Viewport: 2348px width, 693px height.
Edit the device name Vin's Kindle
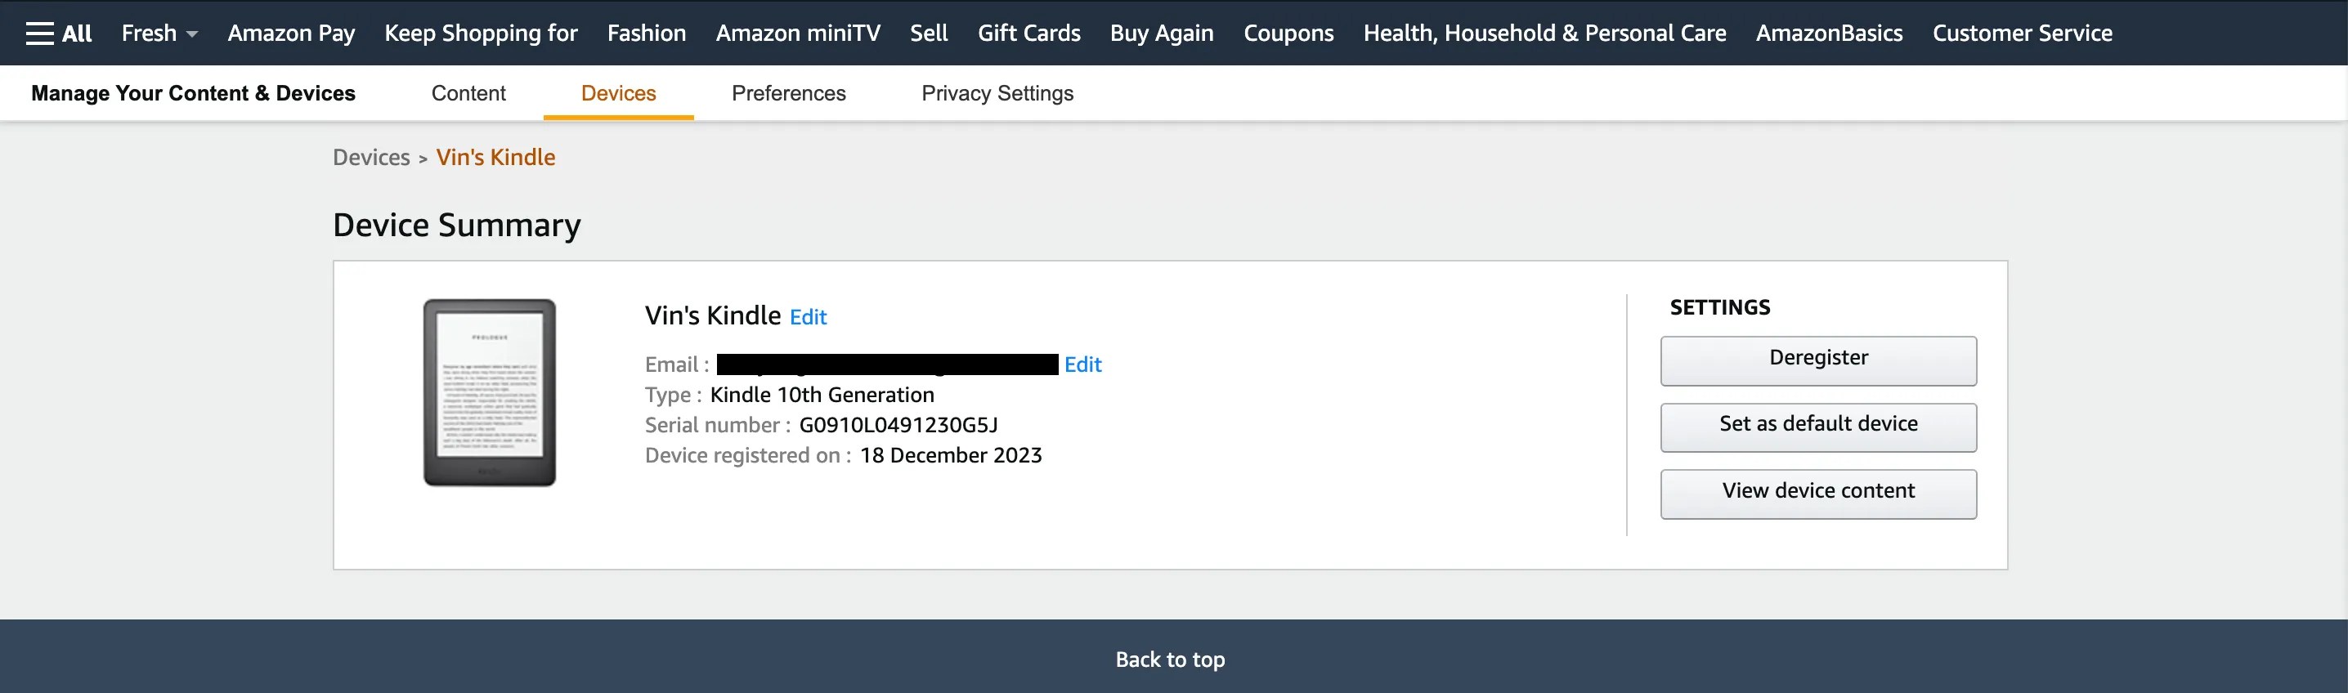pyautogui.click(x=808, y=317)
